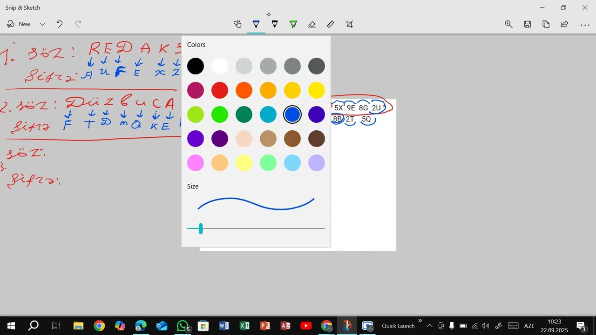Open Microsoft Edge from the taskbar

[x=141, y=326]
